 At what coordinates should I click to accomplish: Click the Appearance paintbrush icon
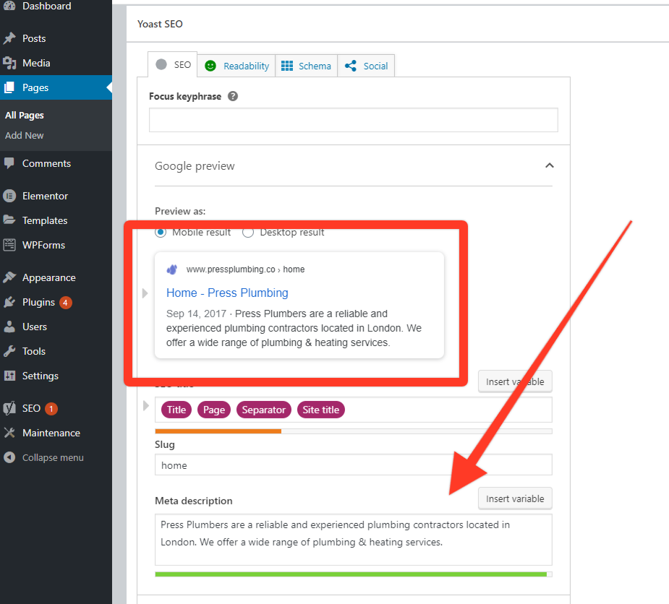[9, 277]
